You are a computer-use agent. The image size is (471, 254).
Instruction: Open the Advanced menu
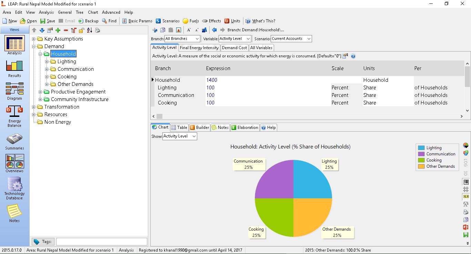point(111,12)
